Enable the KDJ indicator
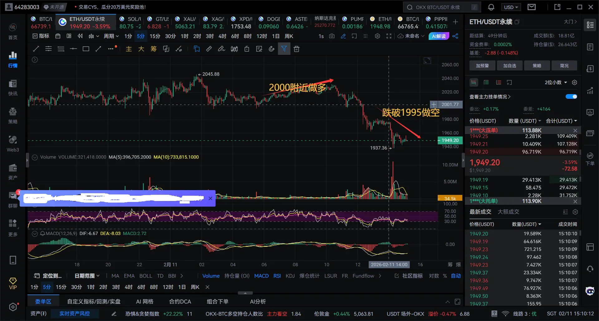 (290, 276)
